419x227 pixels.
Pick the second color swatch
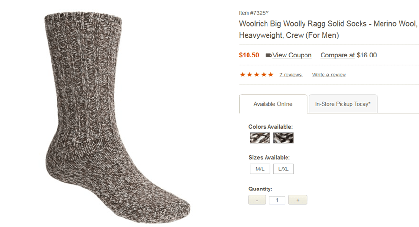coord(283,138)
